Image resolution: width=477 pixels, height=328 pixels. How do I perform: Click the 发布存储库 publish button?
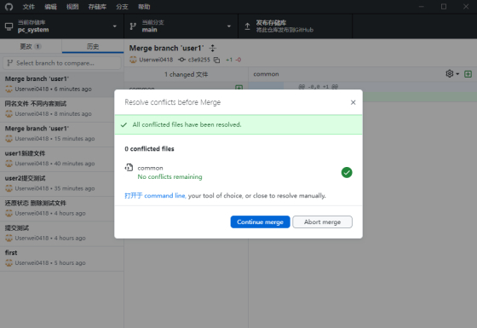click(x=295, y=26)
